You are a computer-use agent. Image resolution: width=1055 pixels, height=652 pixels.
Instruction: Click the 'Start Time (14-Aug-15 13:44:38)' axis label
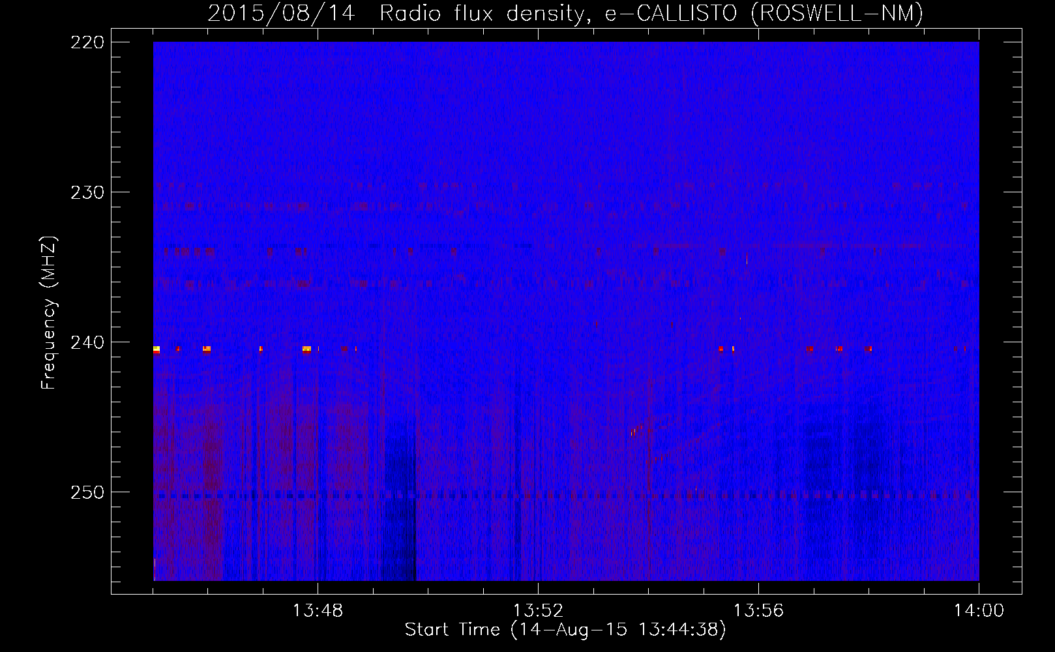[565, 630]
